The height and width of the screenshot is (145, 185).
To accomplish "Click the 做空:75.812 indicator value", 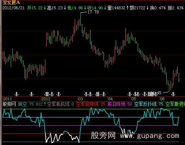I will pos(31,104).
